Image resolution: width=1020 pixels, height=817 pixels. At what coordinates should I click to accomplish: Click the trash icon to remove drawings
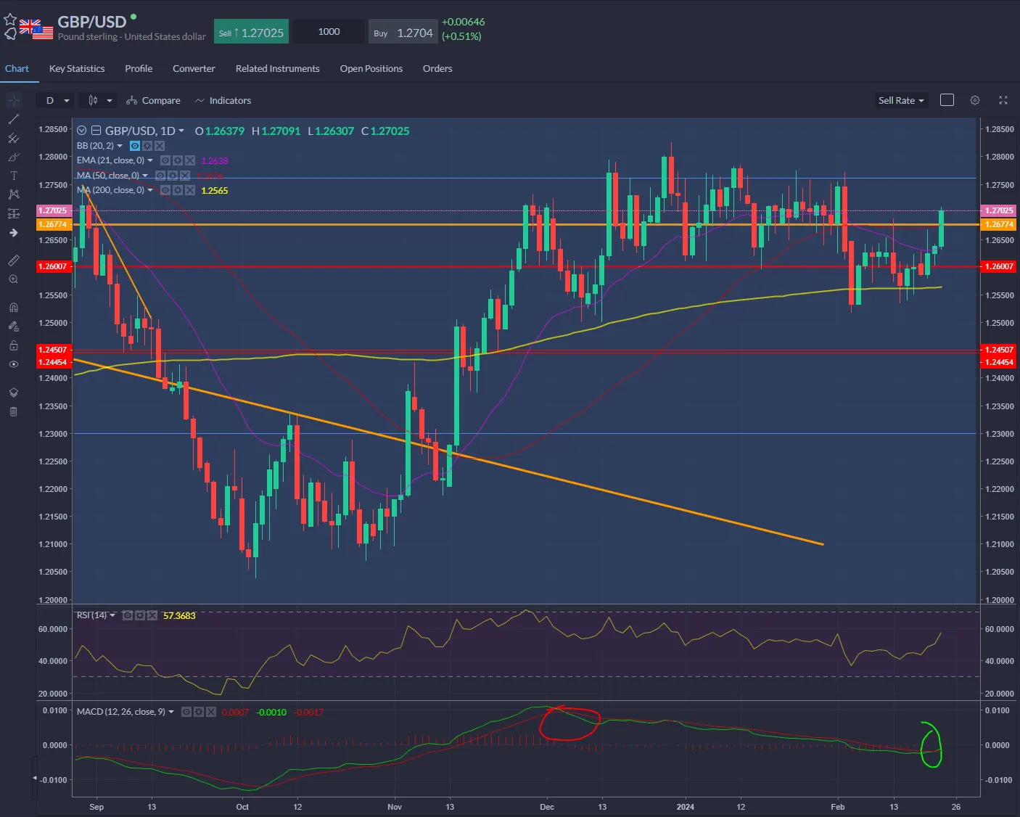pos(13,411)
